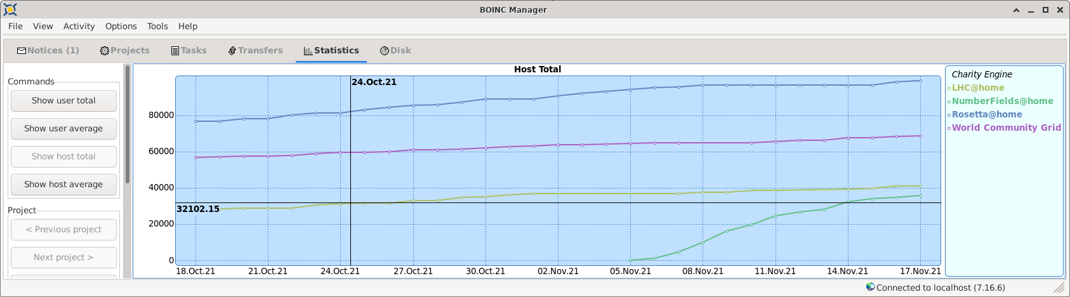Click Show user average button

click(63, 128)
